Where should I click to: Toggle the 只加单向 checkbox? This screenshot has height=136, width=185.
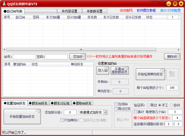click(x=62, y=120)
